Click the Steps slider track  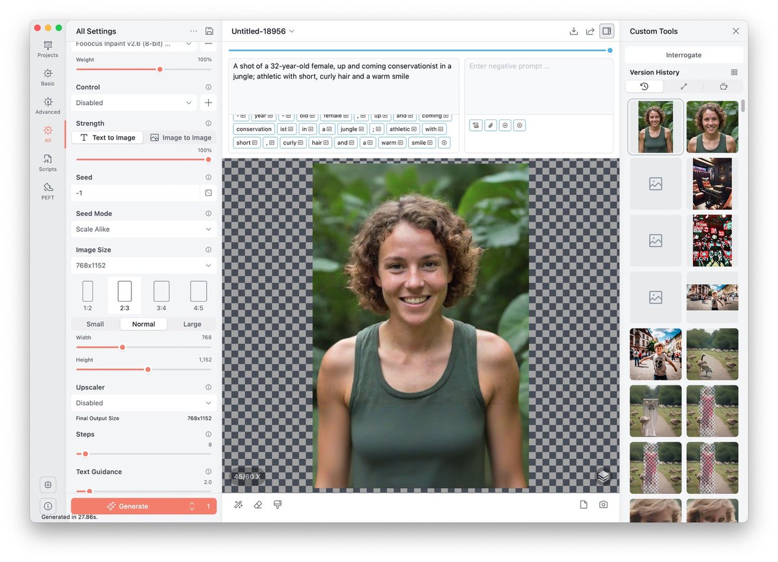click(144, 454)
